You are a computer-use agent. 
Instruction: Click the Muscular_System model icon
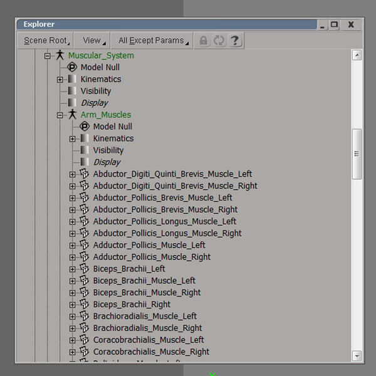click(60, 55)
